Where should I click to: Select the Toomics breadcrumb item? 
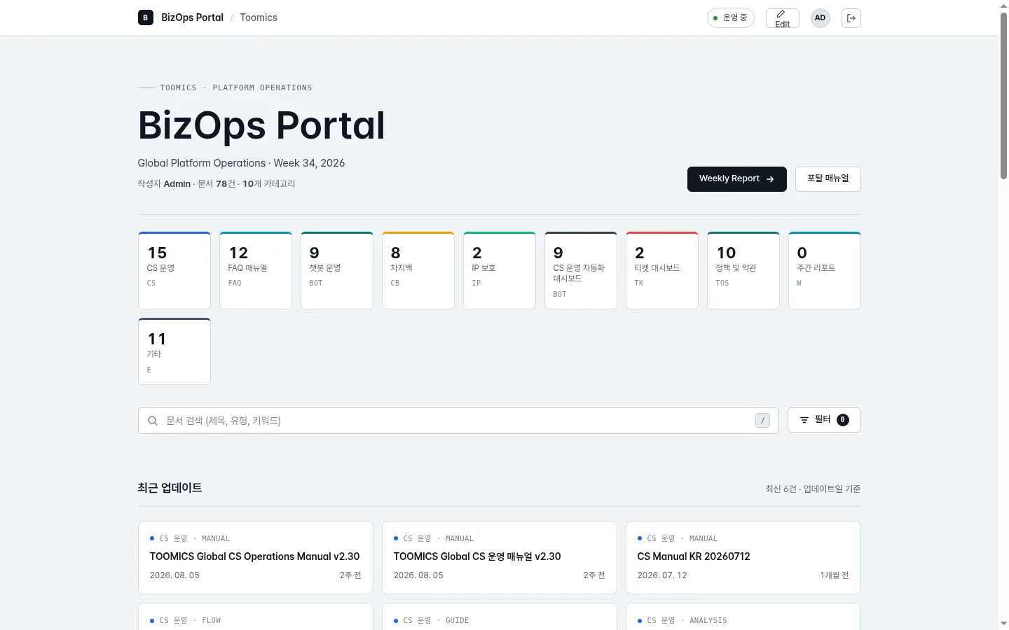[259, 17]
